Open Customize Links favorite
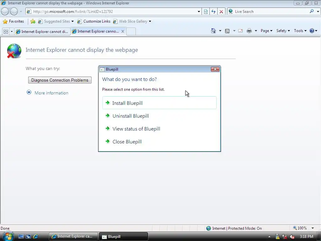The width and height of the screenshot is (321, 241). click(x=94, y=21)
